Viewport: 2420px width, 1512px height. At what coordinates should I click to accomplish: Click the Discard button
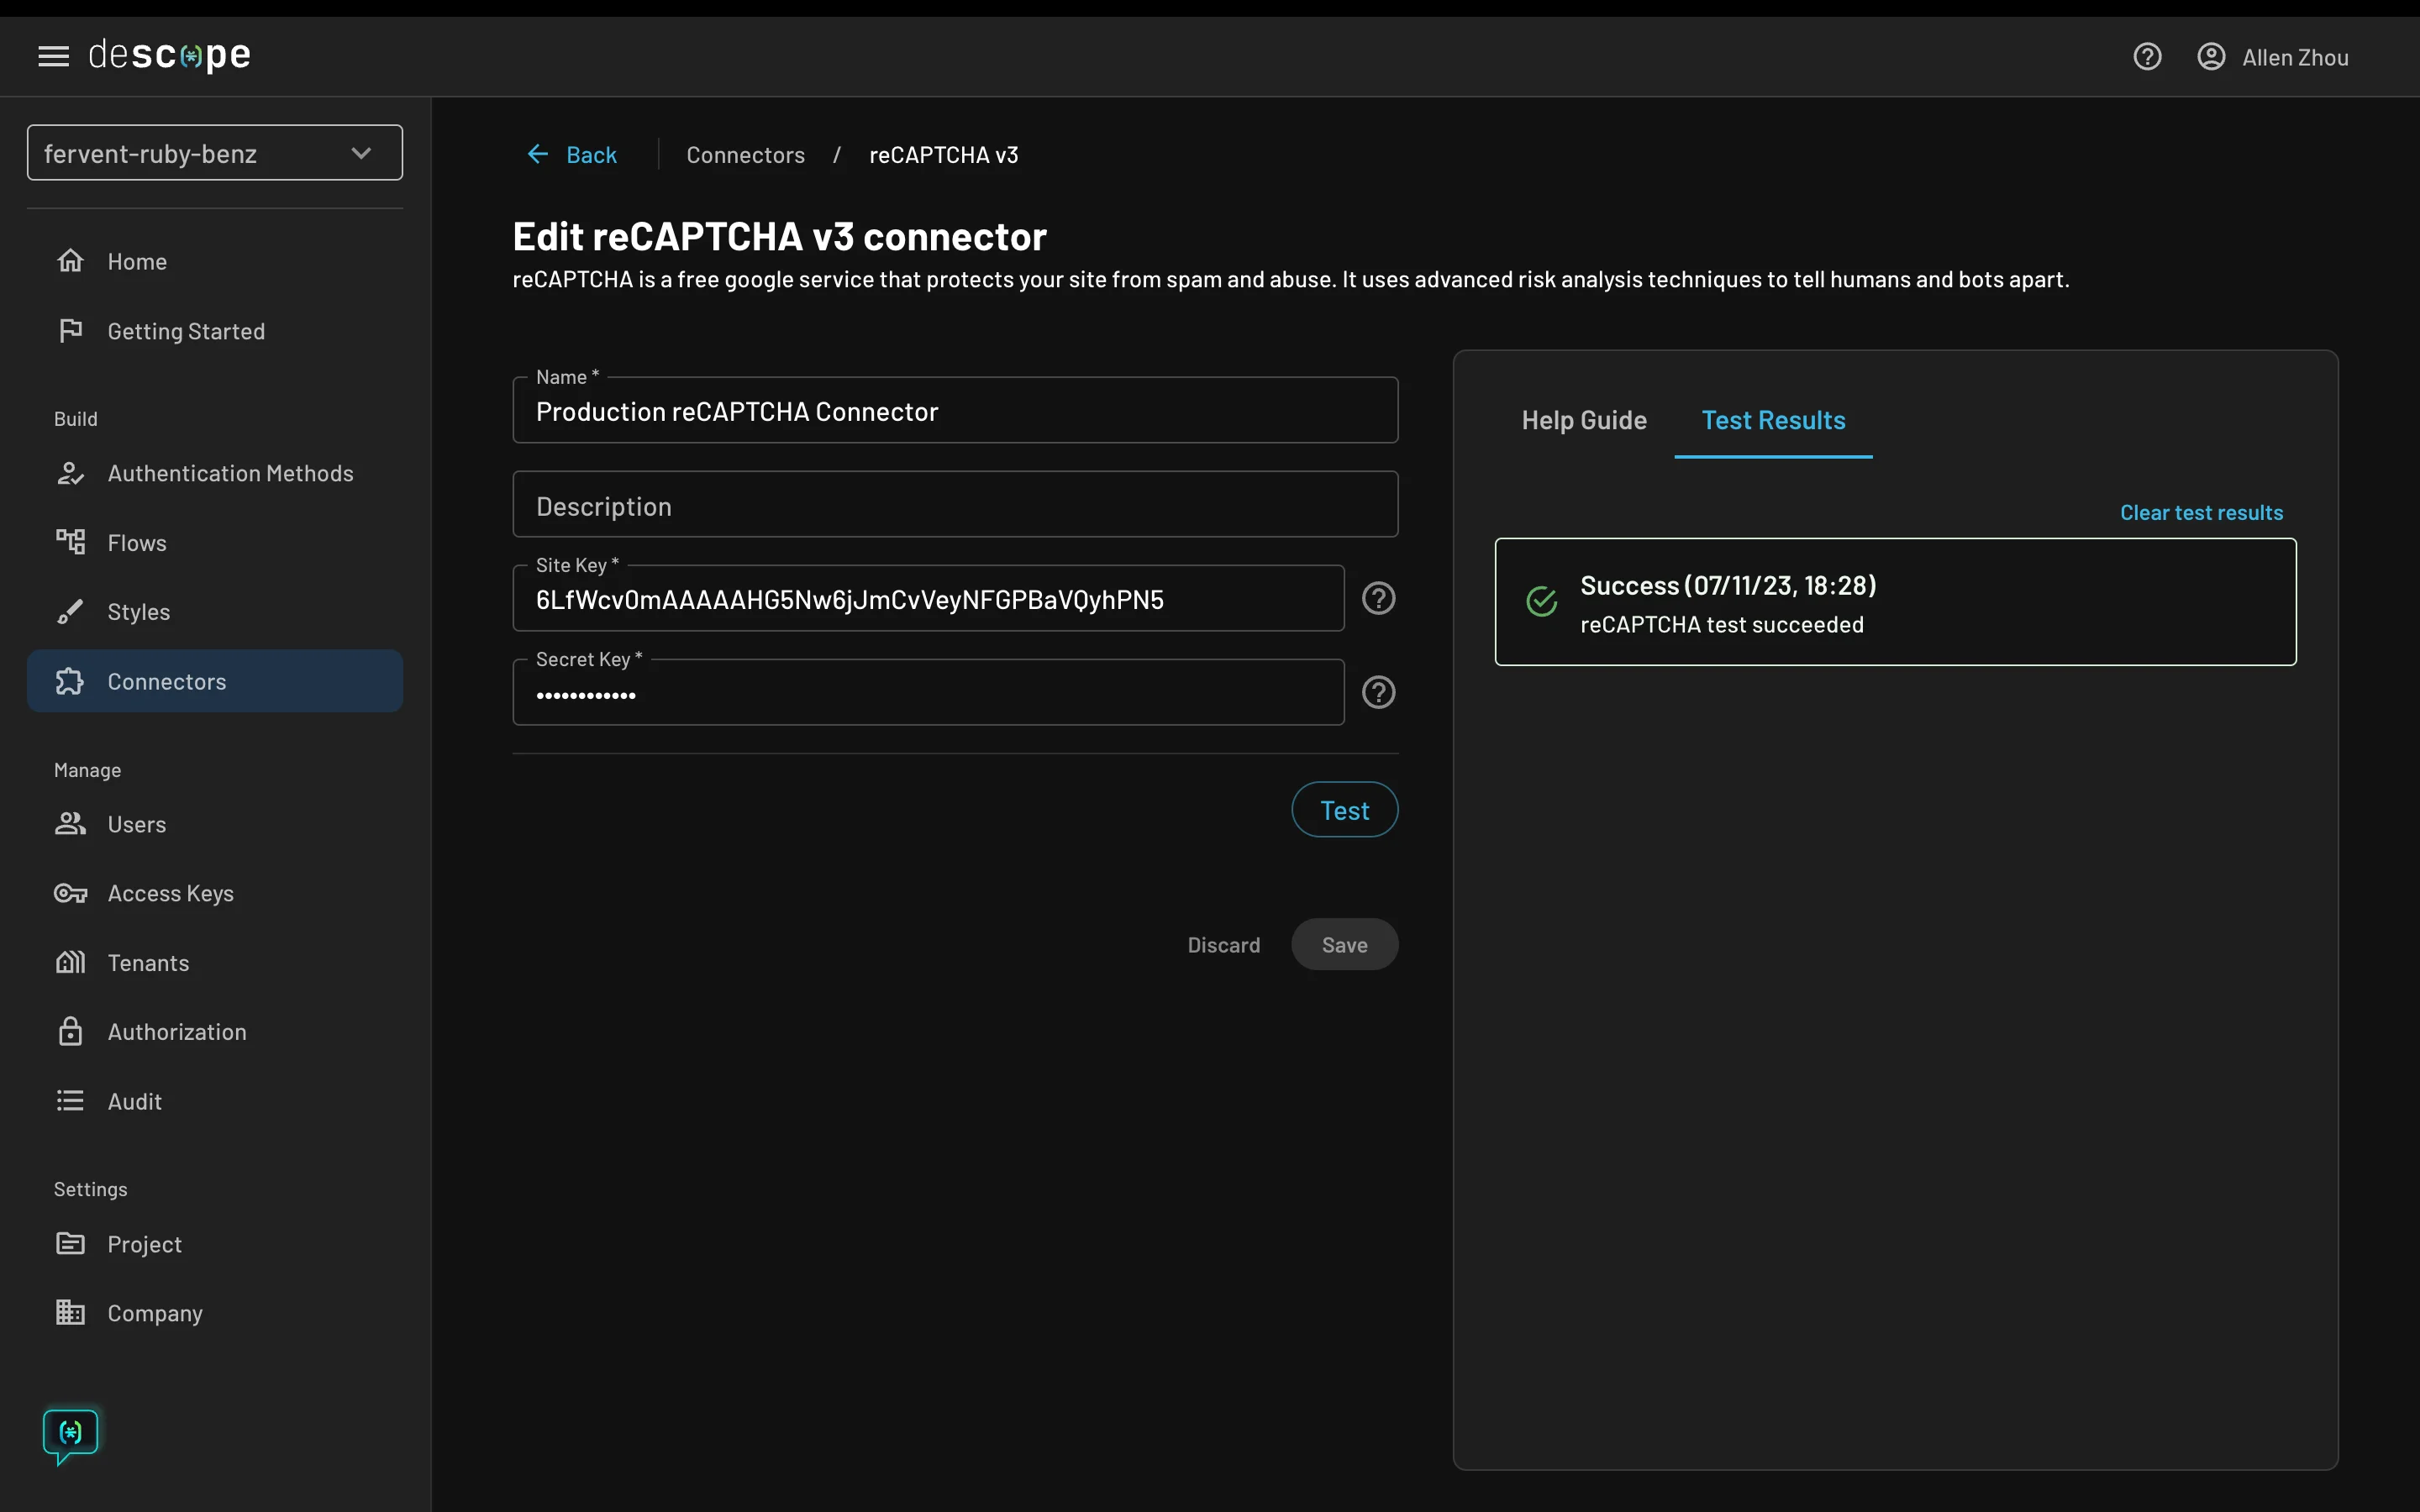pos(1223,945)
